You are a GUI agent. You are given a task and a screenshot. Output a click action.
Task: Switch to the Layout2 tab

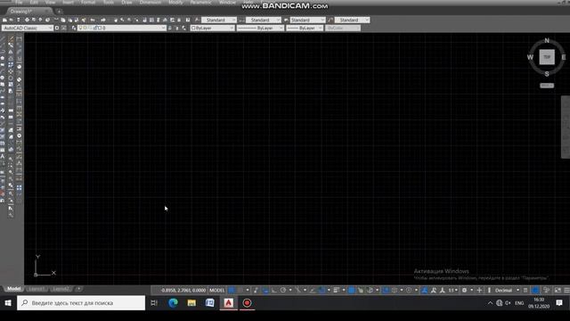(x=61, y=289)
